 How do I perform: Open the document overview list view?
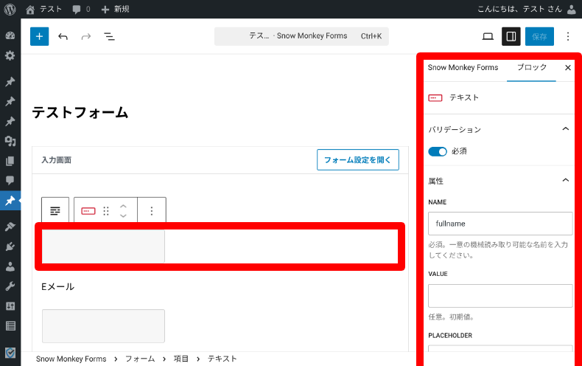(109, 36)
